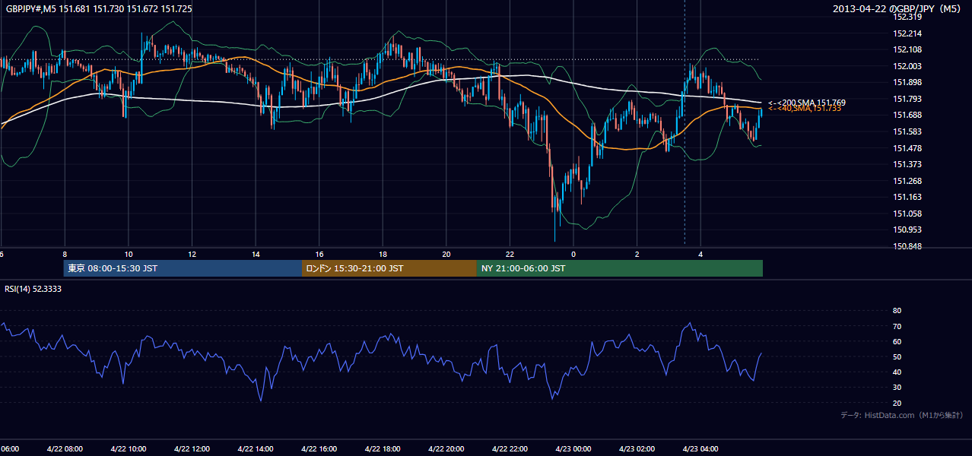Click the 152.214 price axis label
972x456 pixels.
coord(907,33)
